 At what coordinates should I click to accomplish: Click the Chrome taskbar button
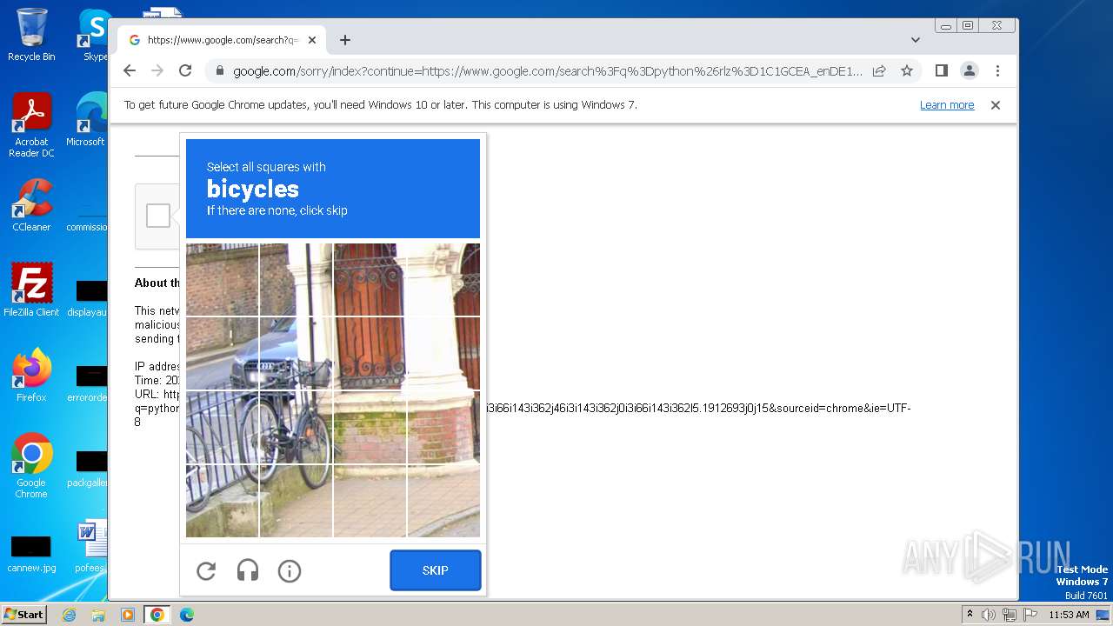[157, 615]
